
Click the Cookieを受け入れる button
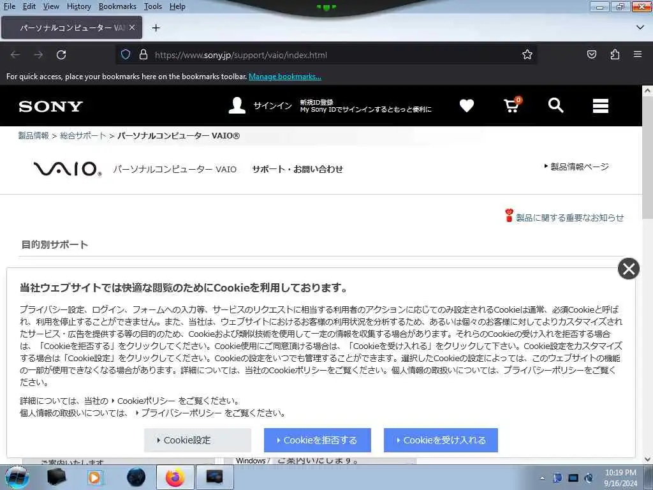pyautogui.click(x=441, y=440)
